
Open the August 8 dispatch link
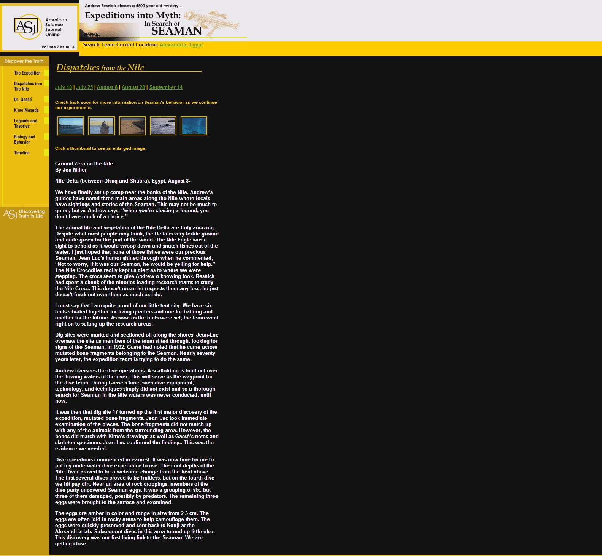click(x=107, y=87)
